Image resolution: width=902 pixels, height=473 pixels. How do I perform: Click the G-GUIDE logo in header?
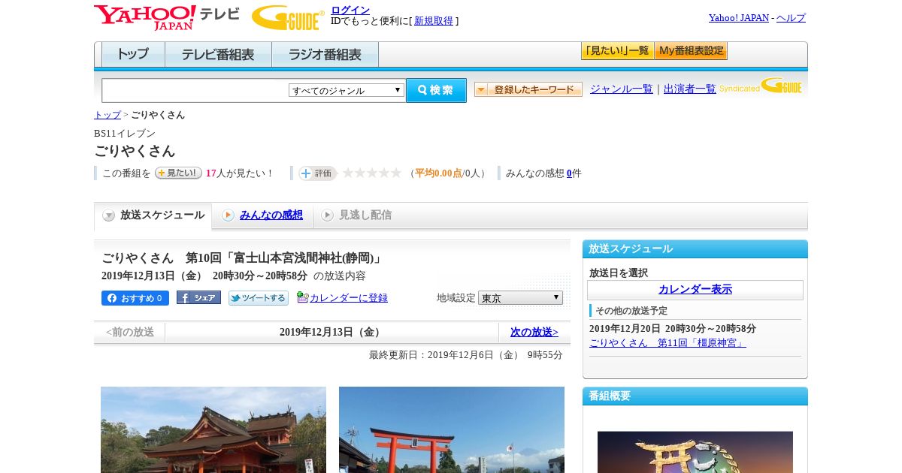point(288,17)
